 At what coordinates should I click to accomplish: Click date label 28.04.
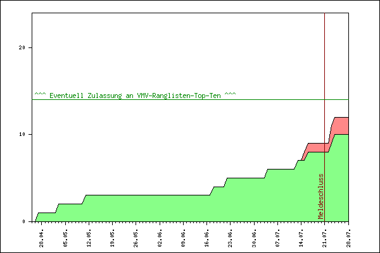coord(41,238)
